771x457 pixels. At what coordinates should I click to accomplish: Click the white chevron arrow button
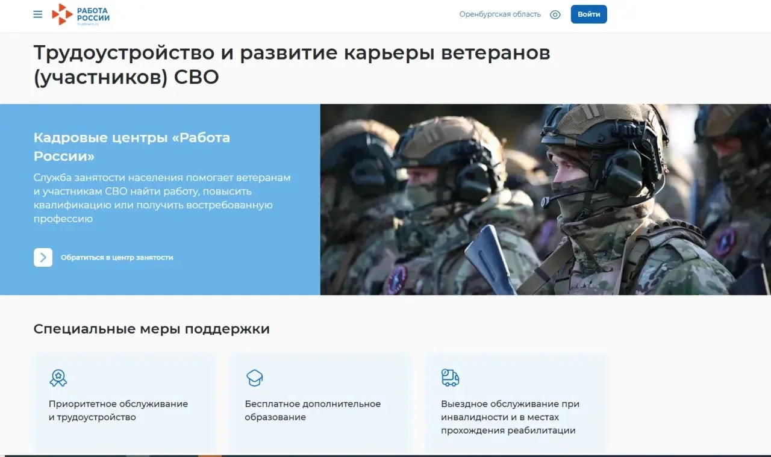tap(43, 257)
